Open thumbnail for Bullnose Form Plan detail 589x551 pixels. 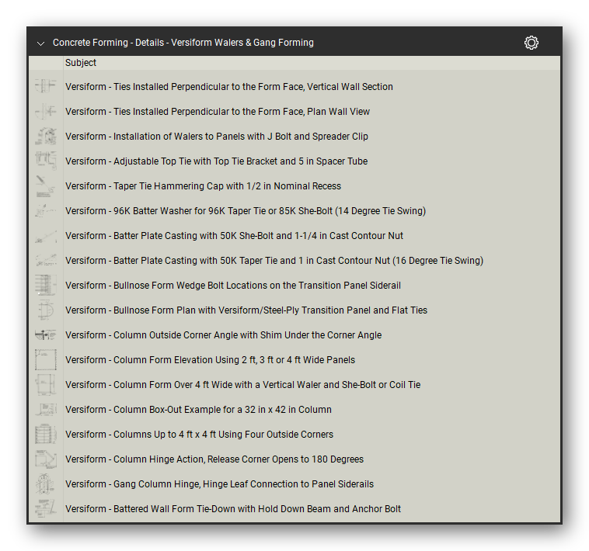point(46,310)
